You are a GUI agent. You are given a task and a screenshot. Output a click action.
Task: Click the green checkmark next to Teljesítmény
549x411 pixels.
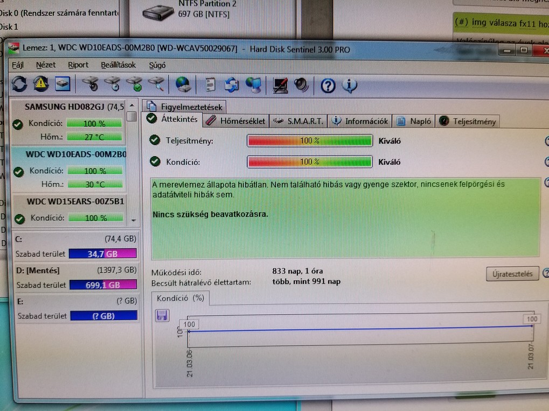[155, 140]
